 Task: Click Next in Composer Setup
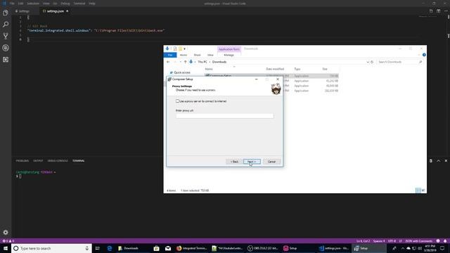click(252, 162)
